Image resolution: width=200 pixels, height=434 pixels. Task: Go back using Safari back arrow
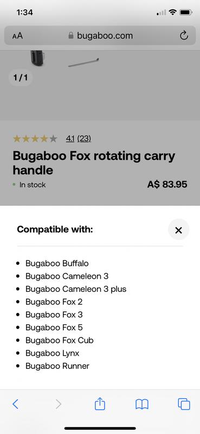[16, 404]
